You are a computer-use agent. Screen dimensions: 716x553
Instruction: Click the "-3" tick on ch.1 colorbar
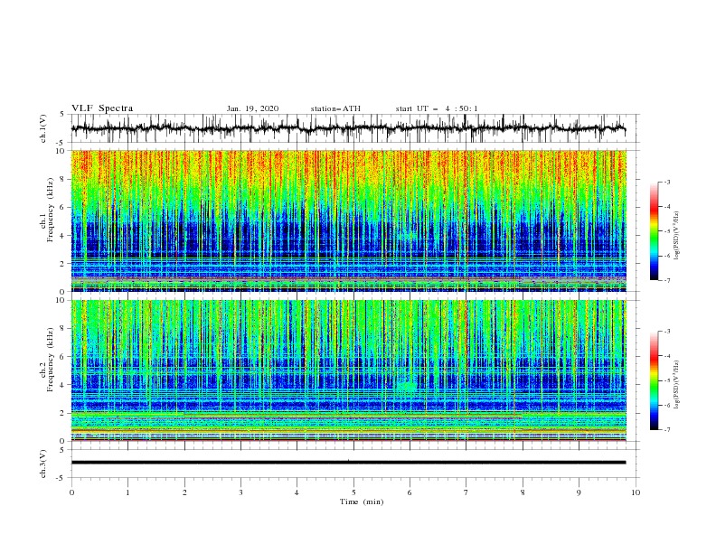pyautogui.click(x=667, y=182)
